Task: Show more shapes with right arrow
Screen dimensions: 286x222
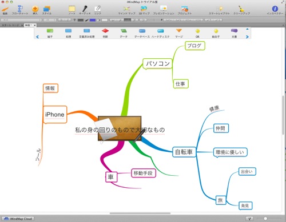Action: pos(247,37)
